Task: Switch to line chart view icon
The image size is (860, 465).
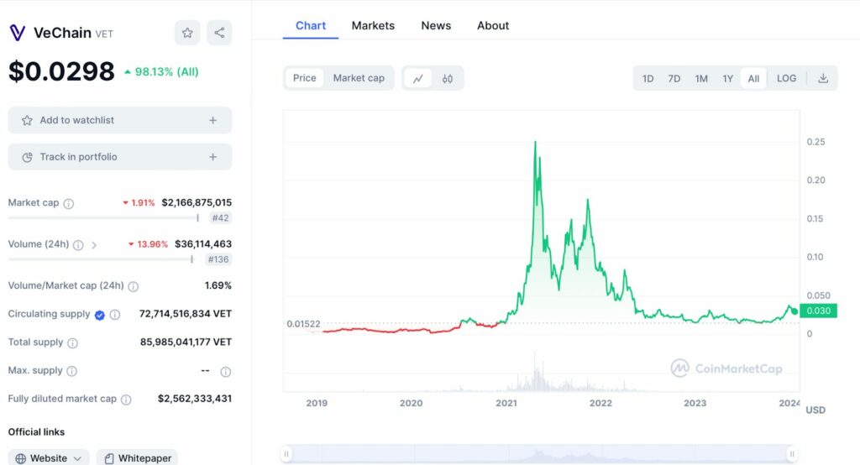Action: point(418,78)
